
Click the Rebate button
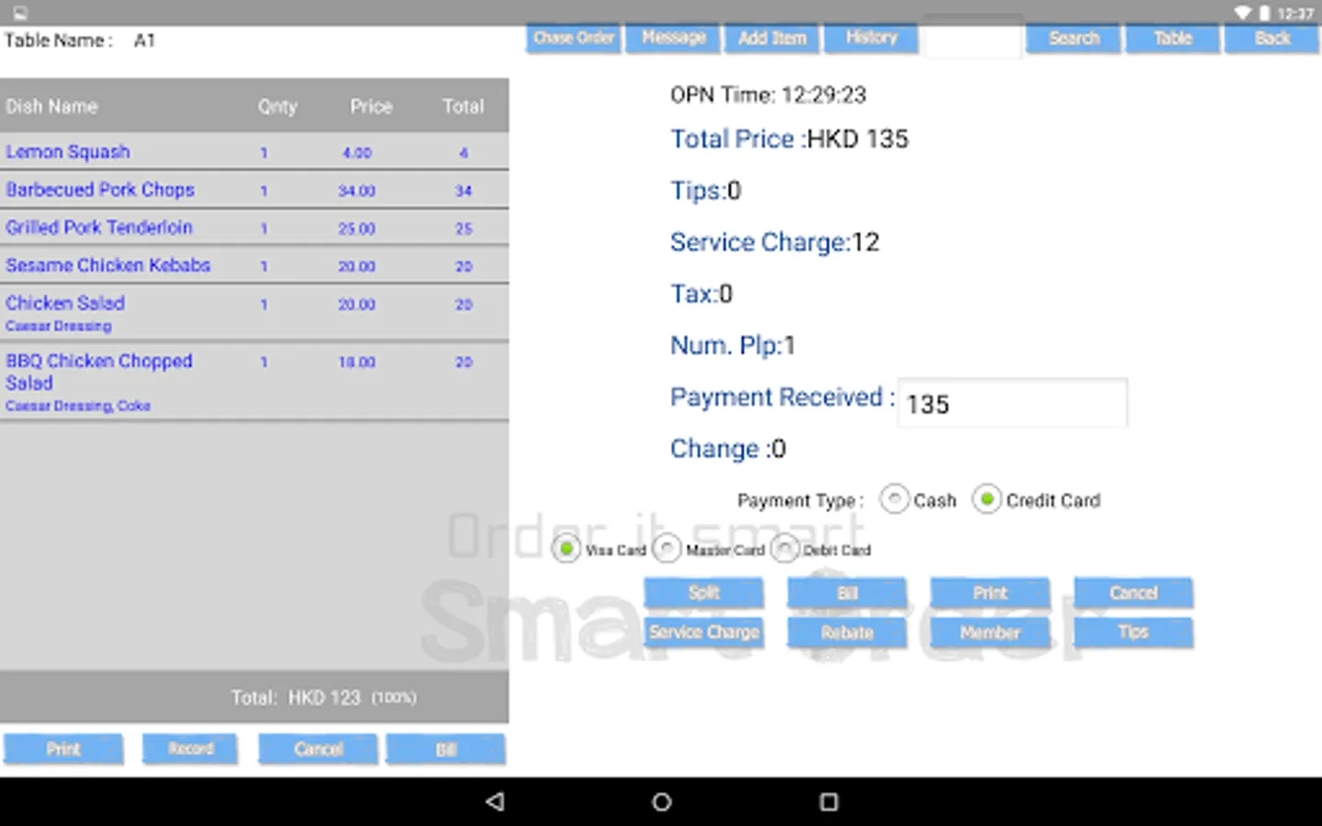846,632
